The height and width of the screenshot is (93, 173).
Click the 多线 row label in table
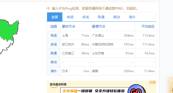point(54,44)
